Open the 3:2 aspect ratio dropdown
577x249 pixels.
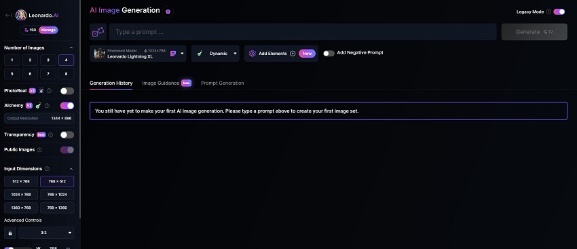tap(46, 233)
